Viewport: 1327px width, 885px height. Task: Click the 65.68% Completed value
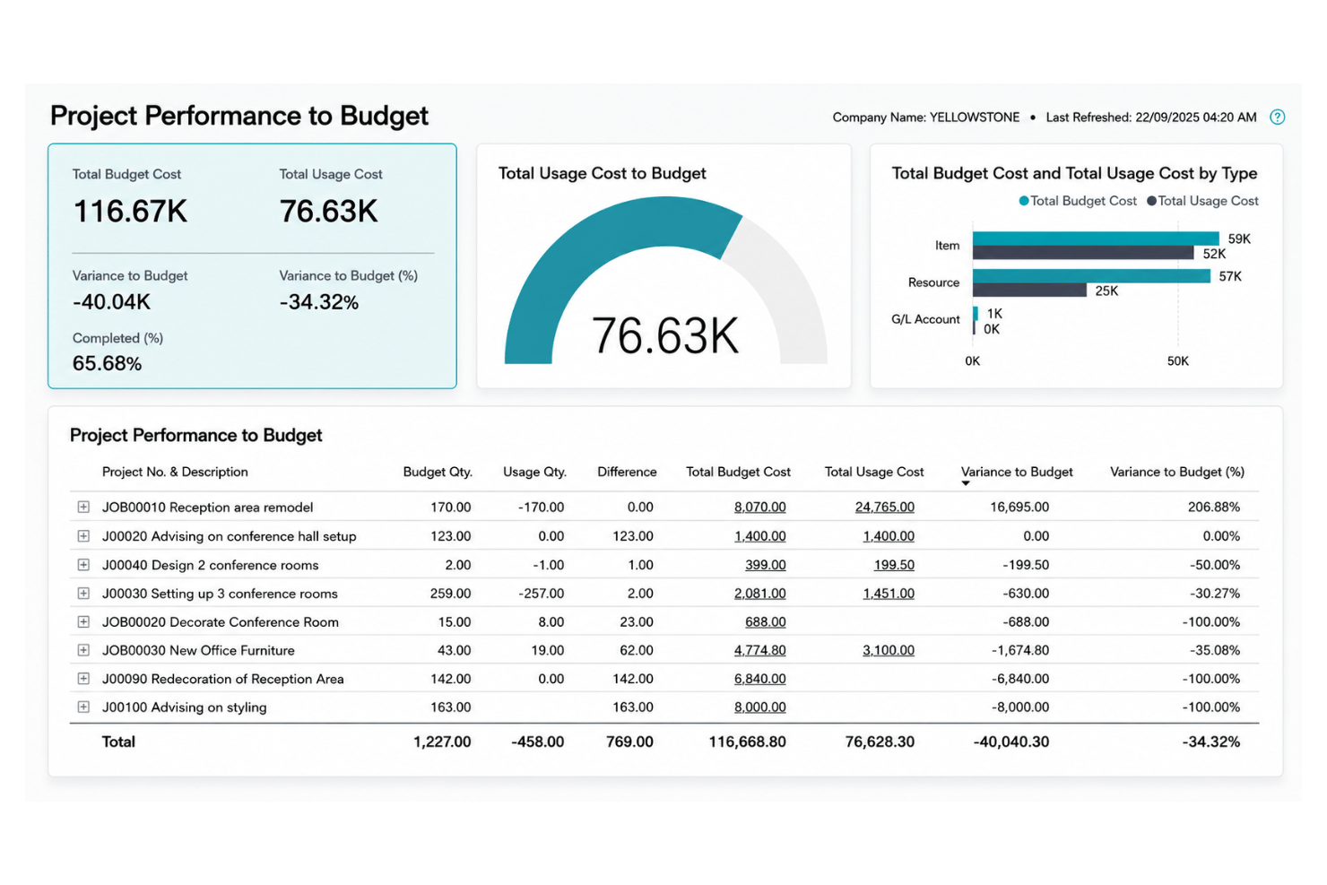coord(107,363)
